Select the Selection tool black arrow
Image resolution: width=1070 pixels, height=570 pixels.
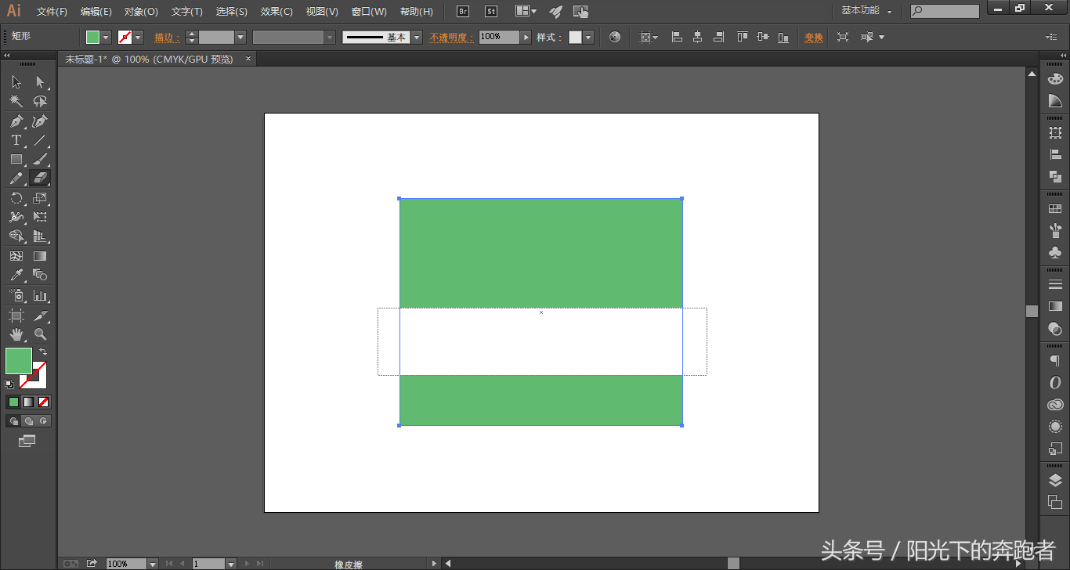click(x=16, y=82)
